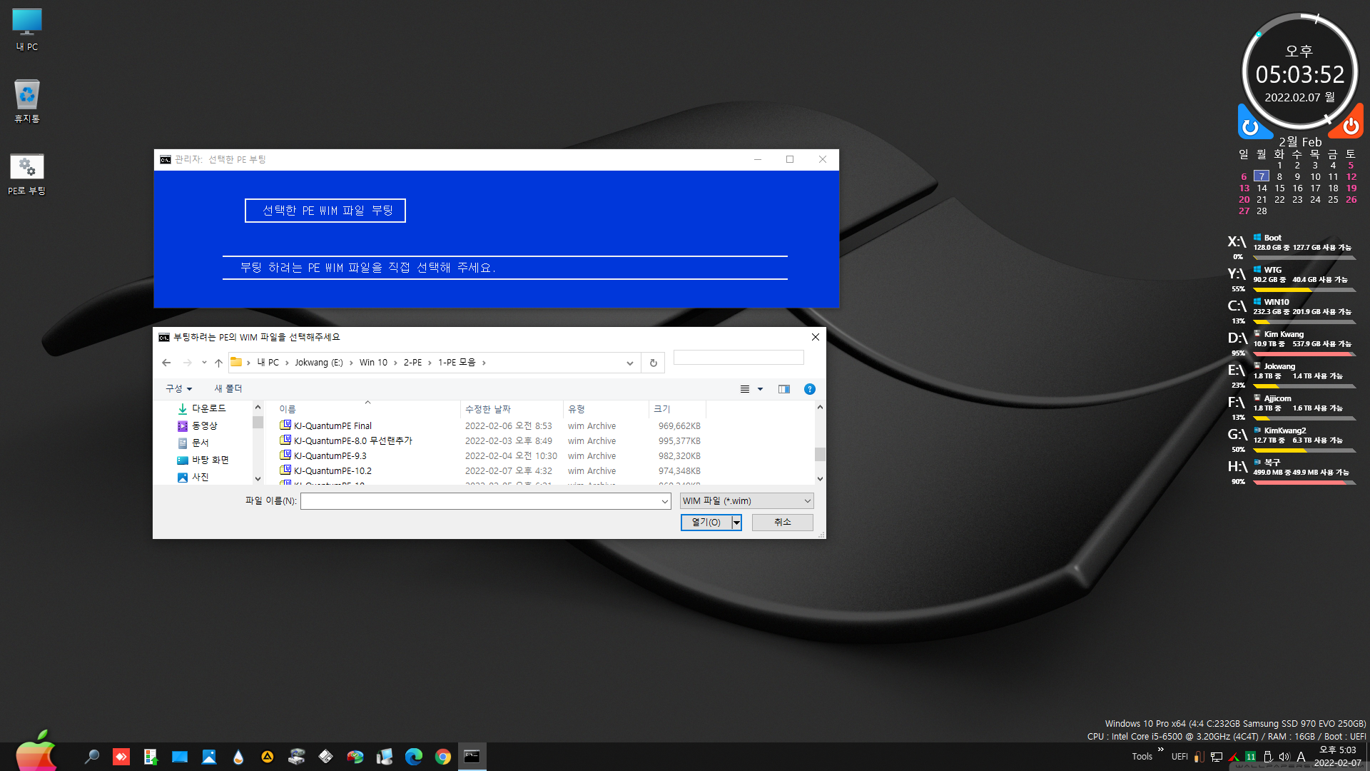Click the 새 폴더 button
This screenshot has width=1370, height=771.
click(x=228, y=389)
